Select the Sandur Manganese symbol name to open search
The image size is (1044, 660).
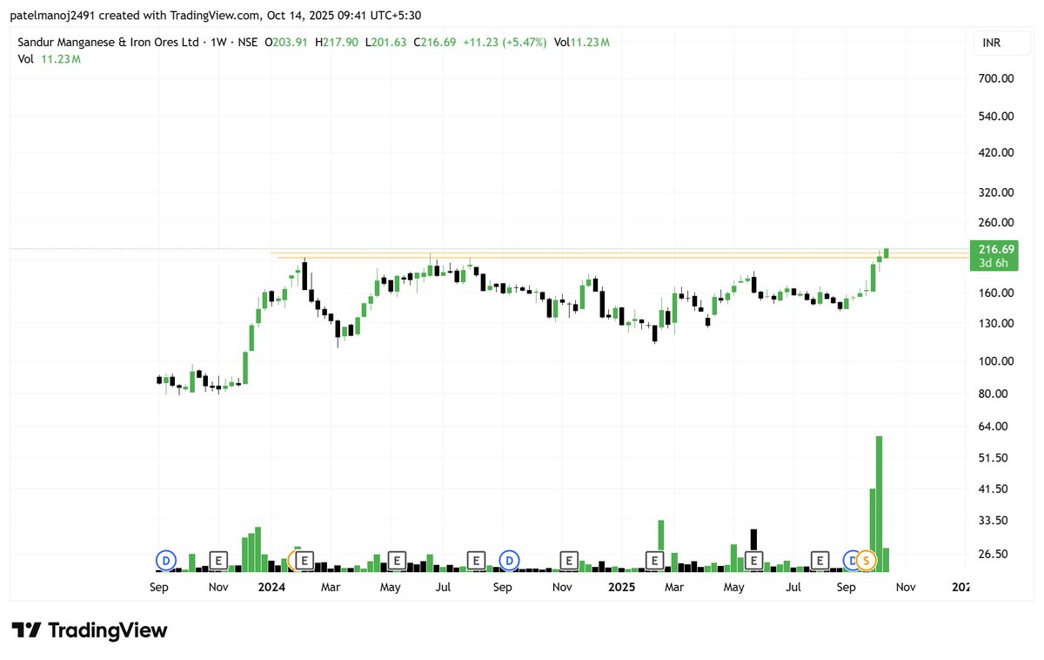click(96, 41)
